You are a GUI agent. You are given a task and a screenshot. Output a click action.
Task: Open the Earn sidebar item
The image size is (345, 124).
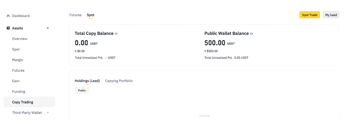[16, 81]
